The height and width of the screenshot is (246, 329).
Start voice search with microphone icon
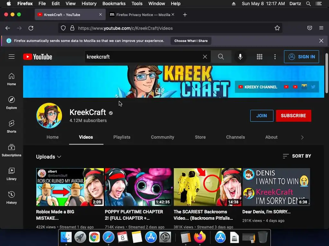(240, 57)
